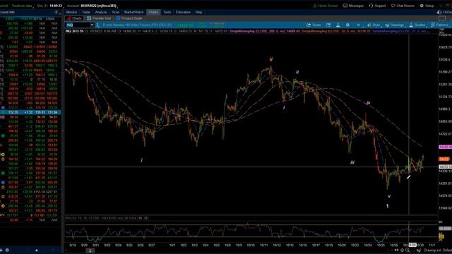Open the Setup menu
The width and height of the screenshot is (452, 254).
click(x=427, y=6)
